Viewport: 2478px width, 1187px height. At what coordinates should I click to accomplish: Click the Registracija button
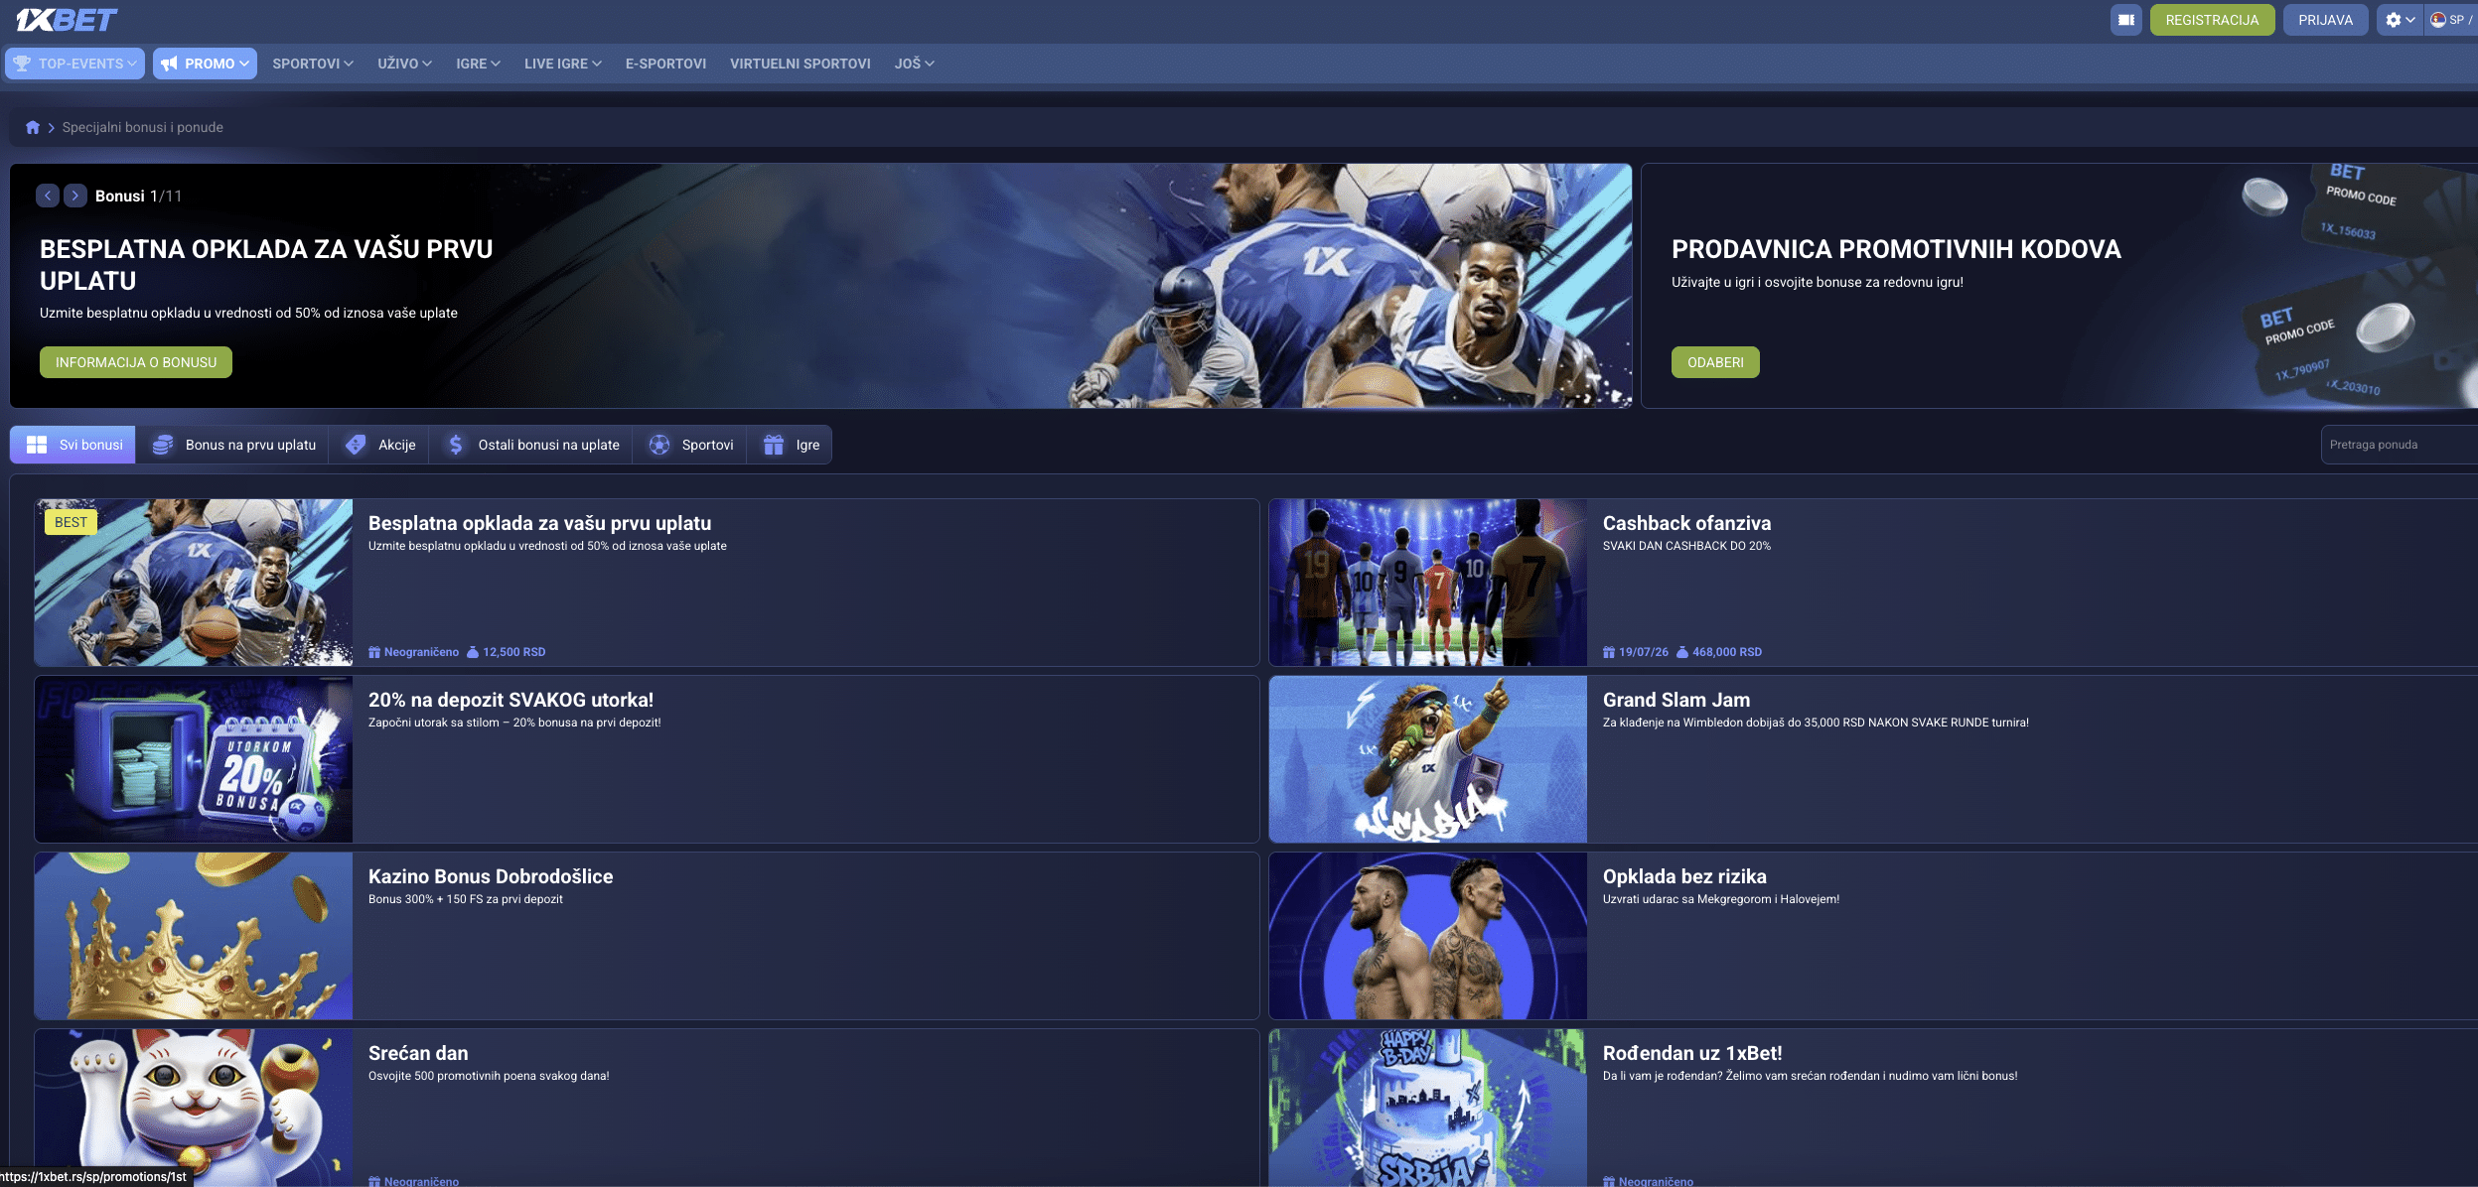pyautogui.click(x=2212, y=20)
